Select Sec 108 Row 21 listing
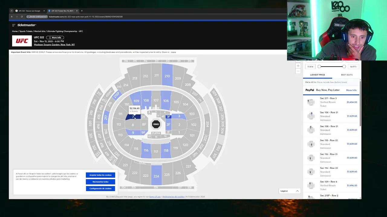This screenshot has width=387, height=217. tap(331, 130)
